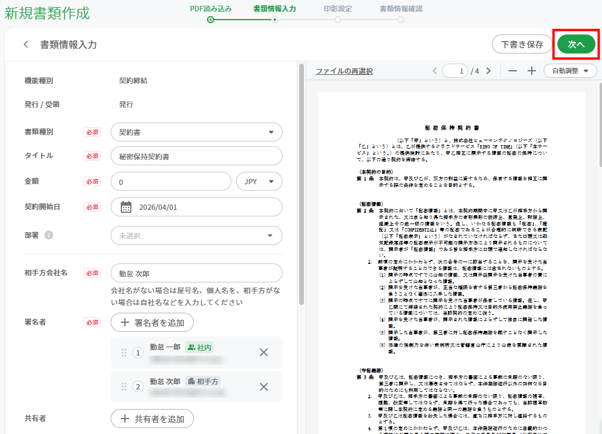The image size is (602, 434).
Task: Click the タイトル field containing 秘密保持契約書
Action: pyautogui.click(x=196, y=156)
